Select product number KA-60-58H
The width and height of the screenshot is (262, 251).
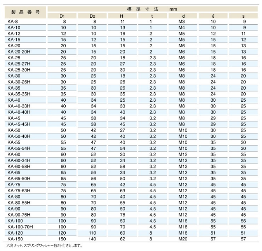click(x=19, y=167)
